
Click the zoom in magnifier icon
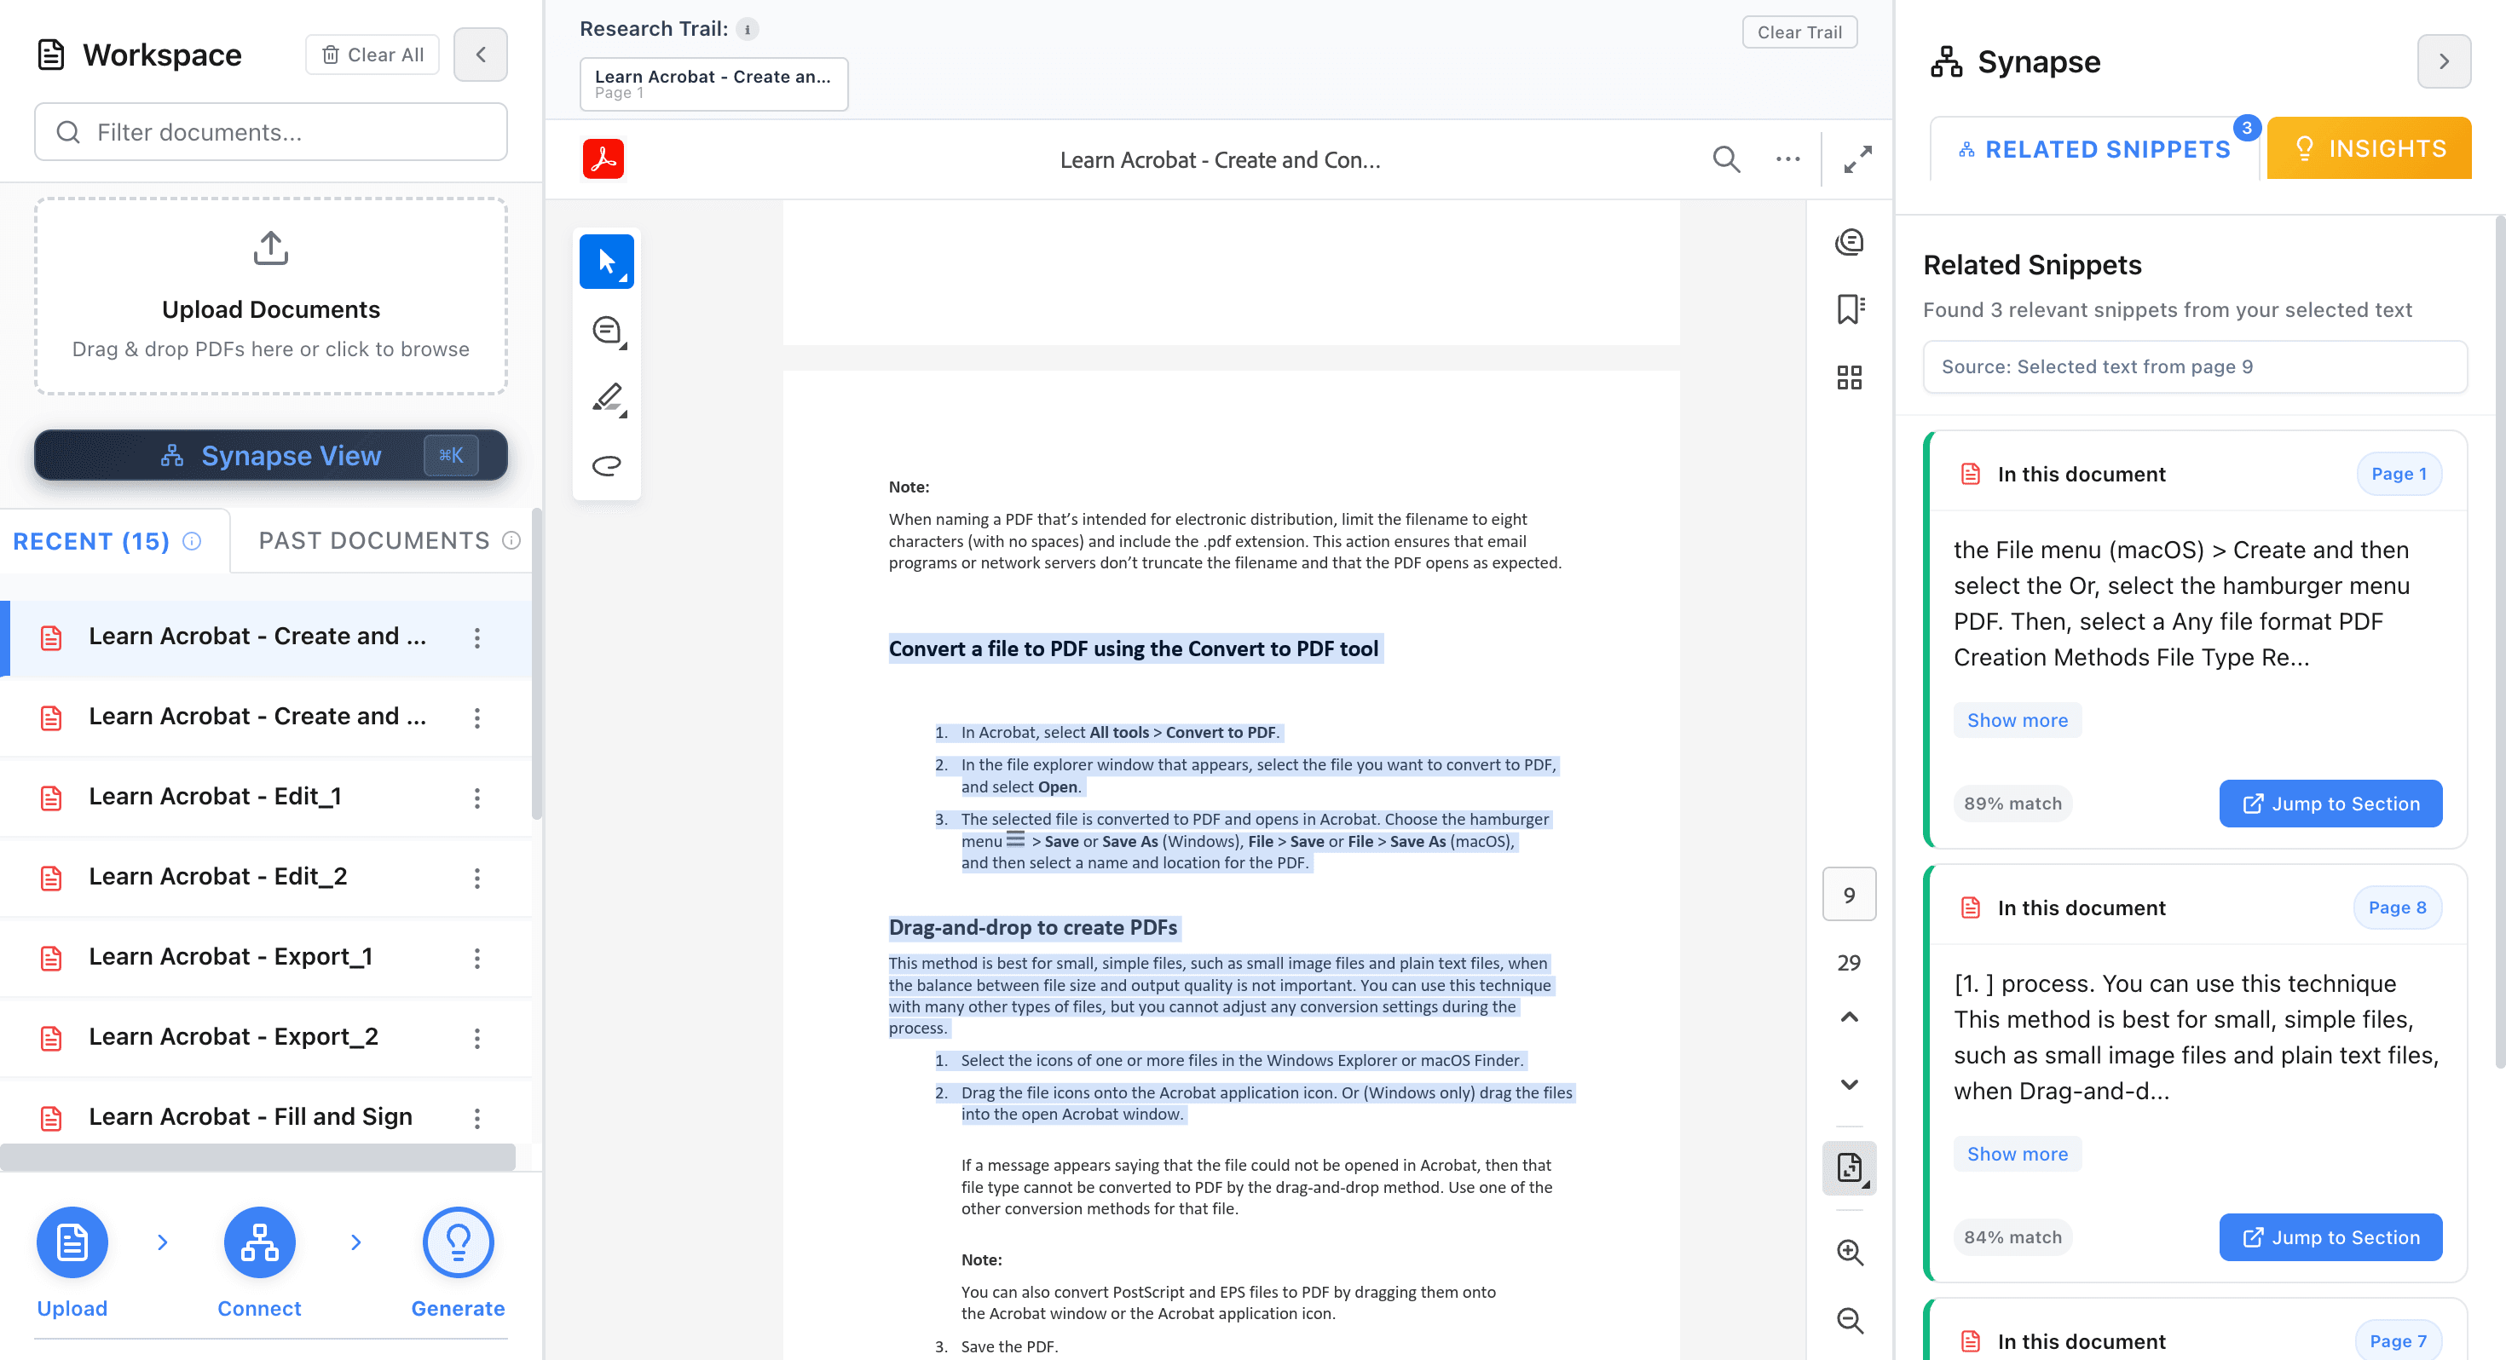coord(1850,1252)
